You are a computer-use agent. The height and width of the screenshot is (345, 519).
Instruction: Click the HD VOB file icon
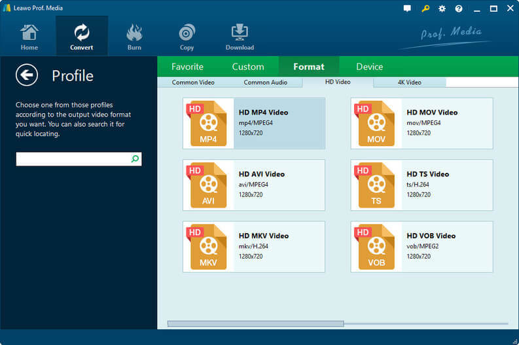(x=375, y=247)
